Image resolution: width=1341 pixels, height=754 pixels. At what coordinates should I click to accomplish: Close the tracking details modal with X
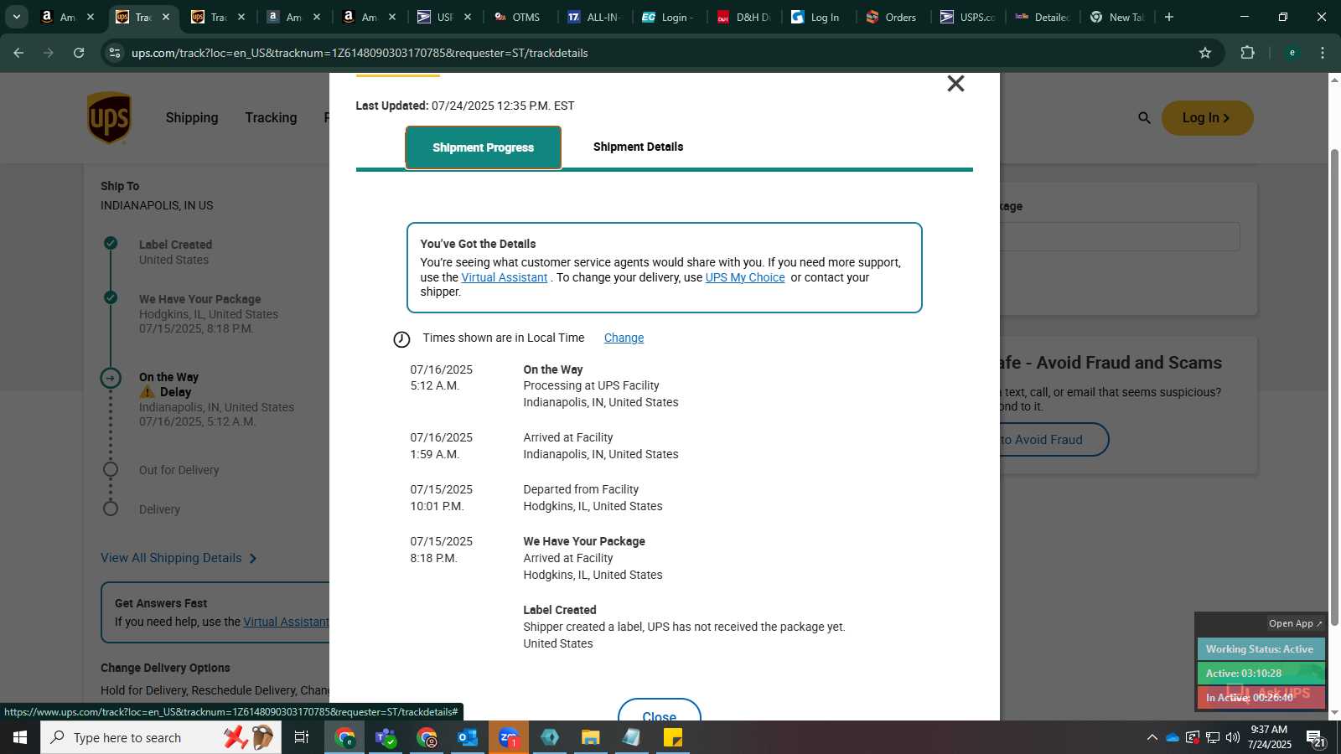coord(955,84)
